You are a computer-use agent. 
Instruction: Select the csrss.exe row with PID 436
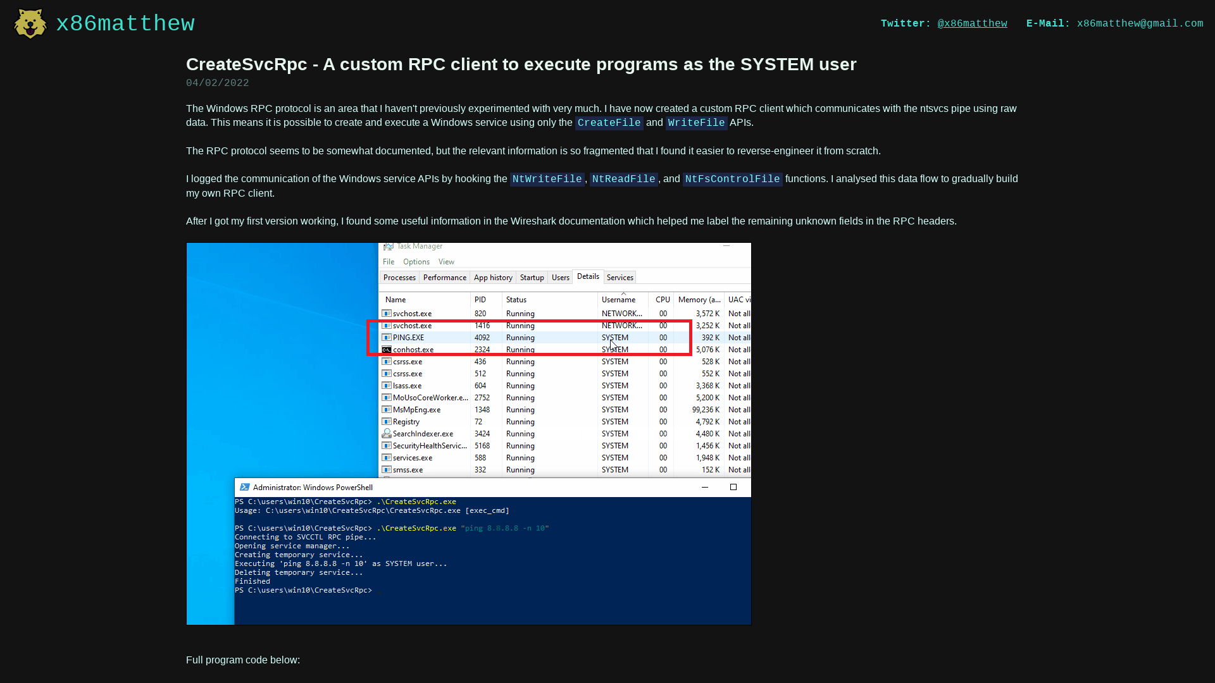coord(565,362)
